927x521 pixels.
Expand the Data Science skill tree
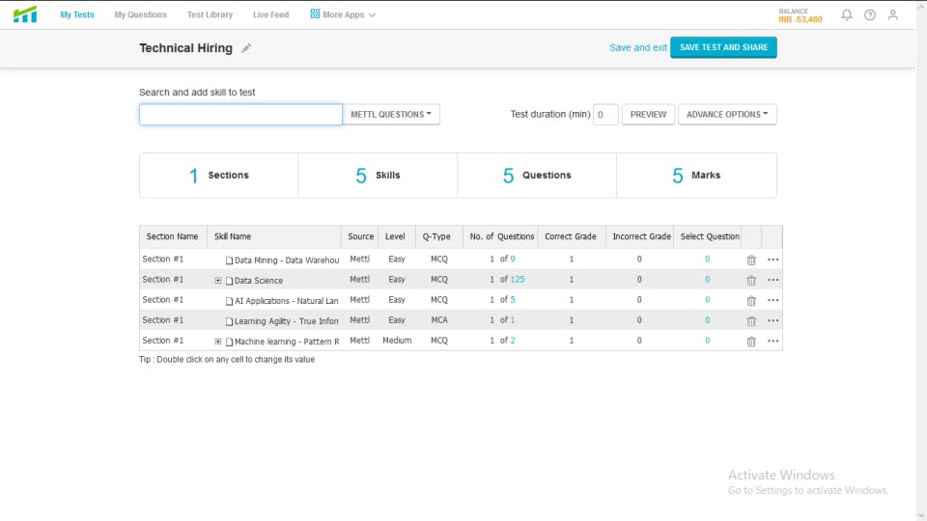pos(218,281)
